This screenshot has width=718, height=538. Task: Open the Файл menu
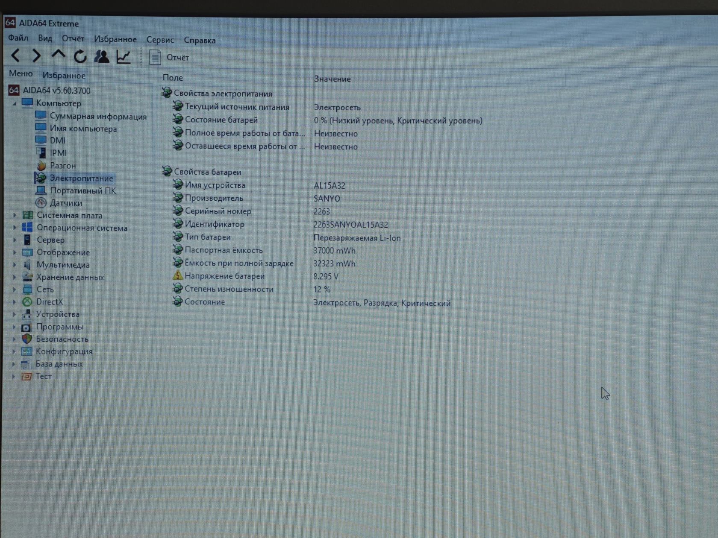tap(18, 38)
